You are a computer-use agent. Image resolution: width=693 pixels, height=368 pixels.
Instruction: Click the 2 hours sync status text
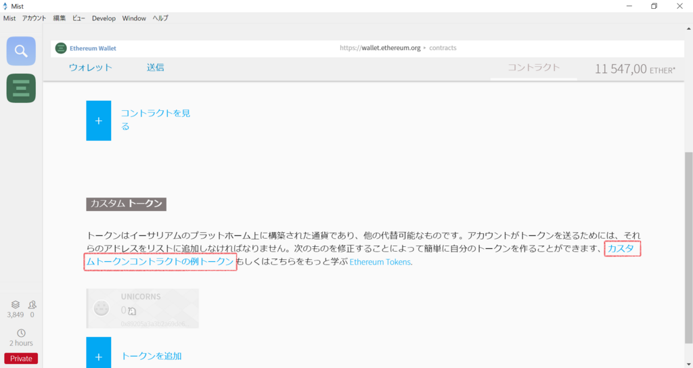tap(21, 343)
